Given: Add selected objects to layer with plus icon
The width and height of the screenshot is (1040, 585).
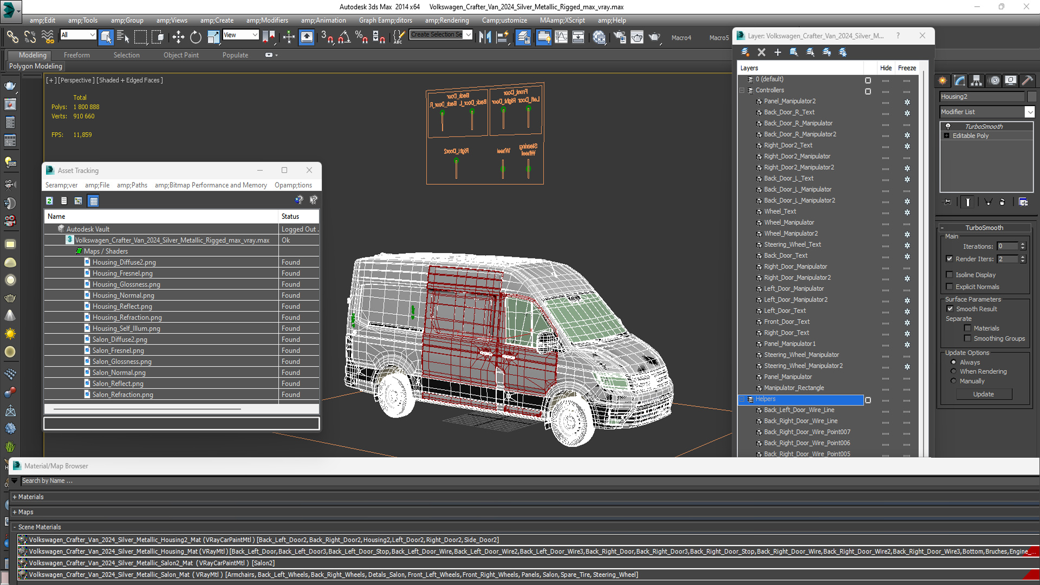Looking at the screenshot, I should pyautogui.click(x=778, y=52).
